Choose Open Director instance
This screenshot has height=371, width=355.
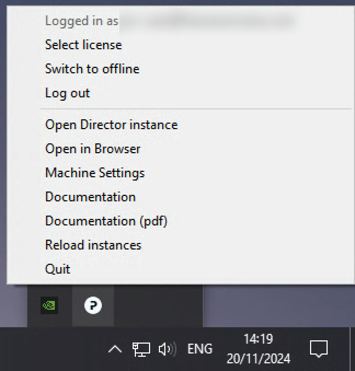coord(111,125)
